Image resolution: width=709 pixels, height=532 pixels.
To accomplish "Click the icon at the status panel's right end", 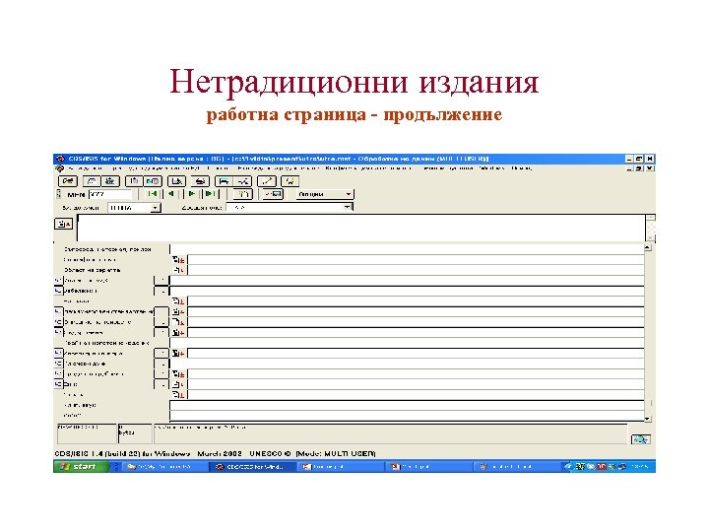I will pos(641,439).
